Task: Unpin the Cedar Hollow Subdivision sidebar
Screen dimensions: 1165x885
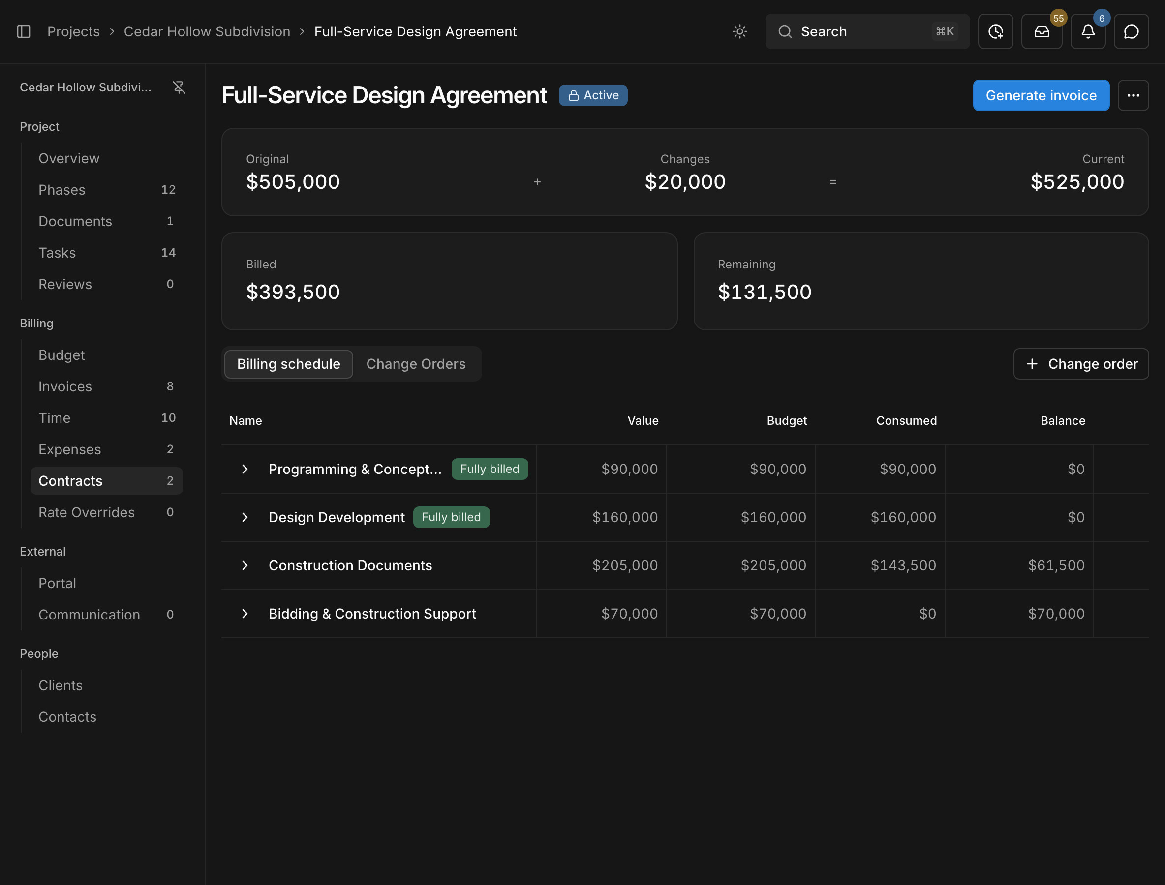Action: 179,88
